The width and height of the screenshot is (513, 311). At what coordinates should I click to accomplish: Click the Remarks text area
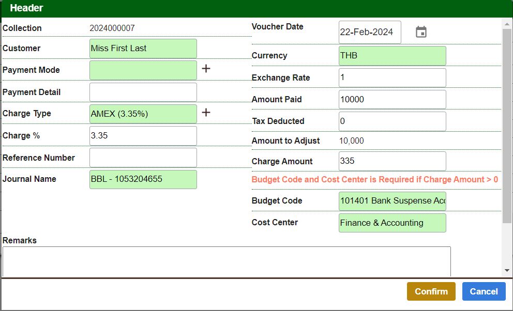pyautogui.click(x=227, y=261)
